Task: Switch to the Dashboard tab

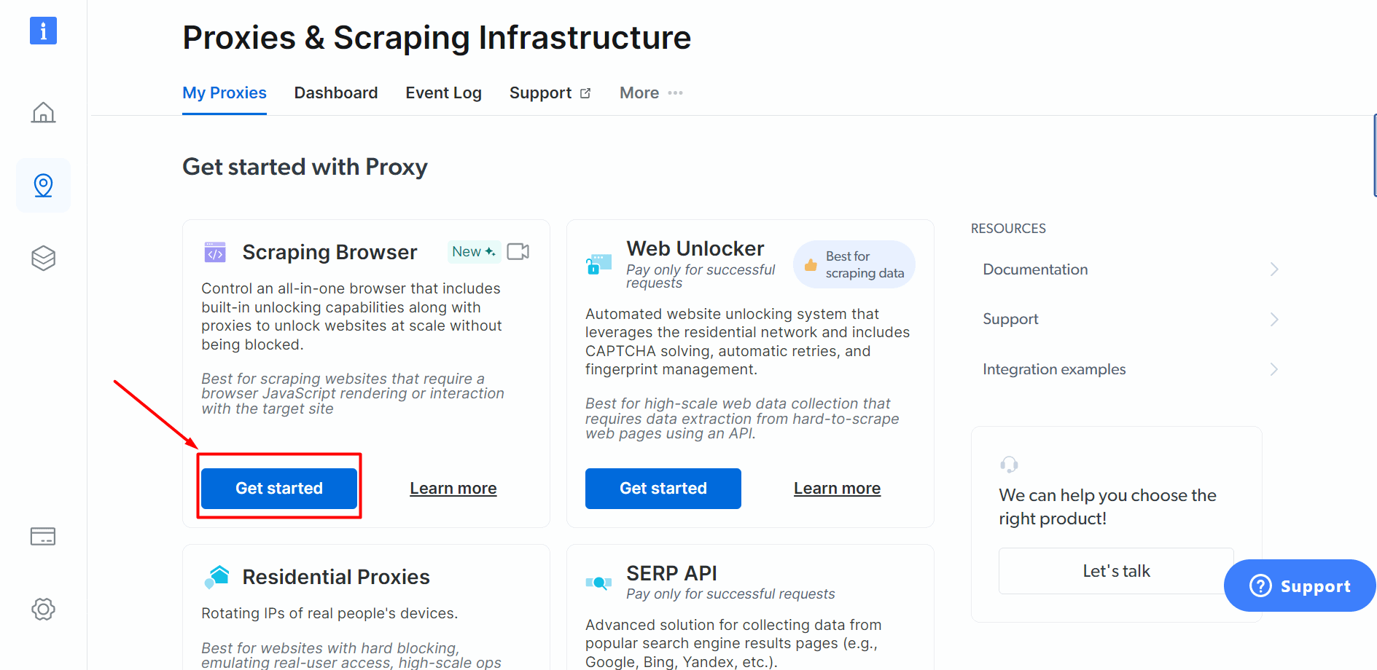Action: point(336,92)
